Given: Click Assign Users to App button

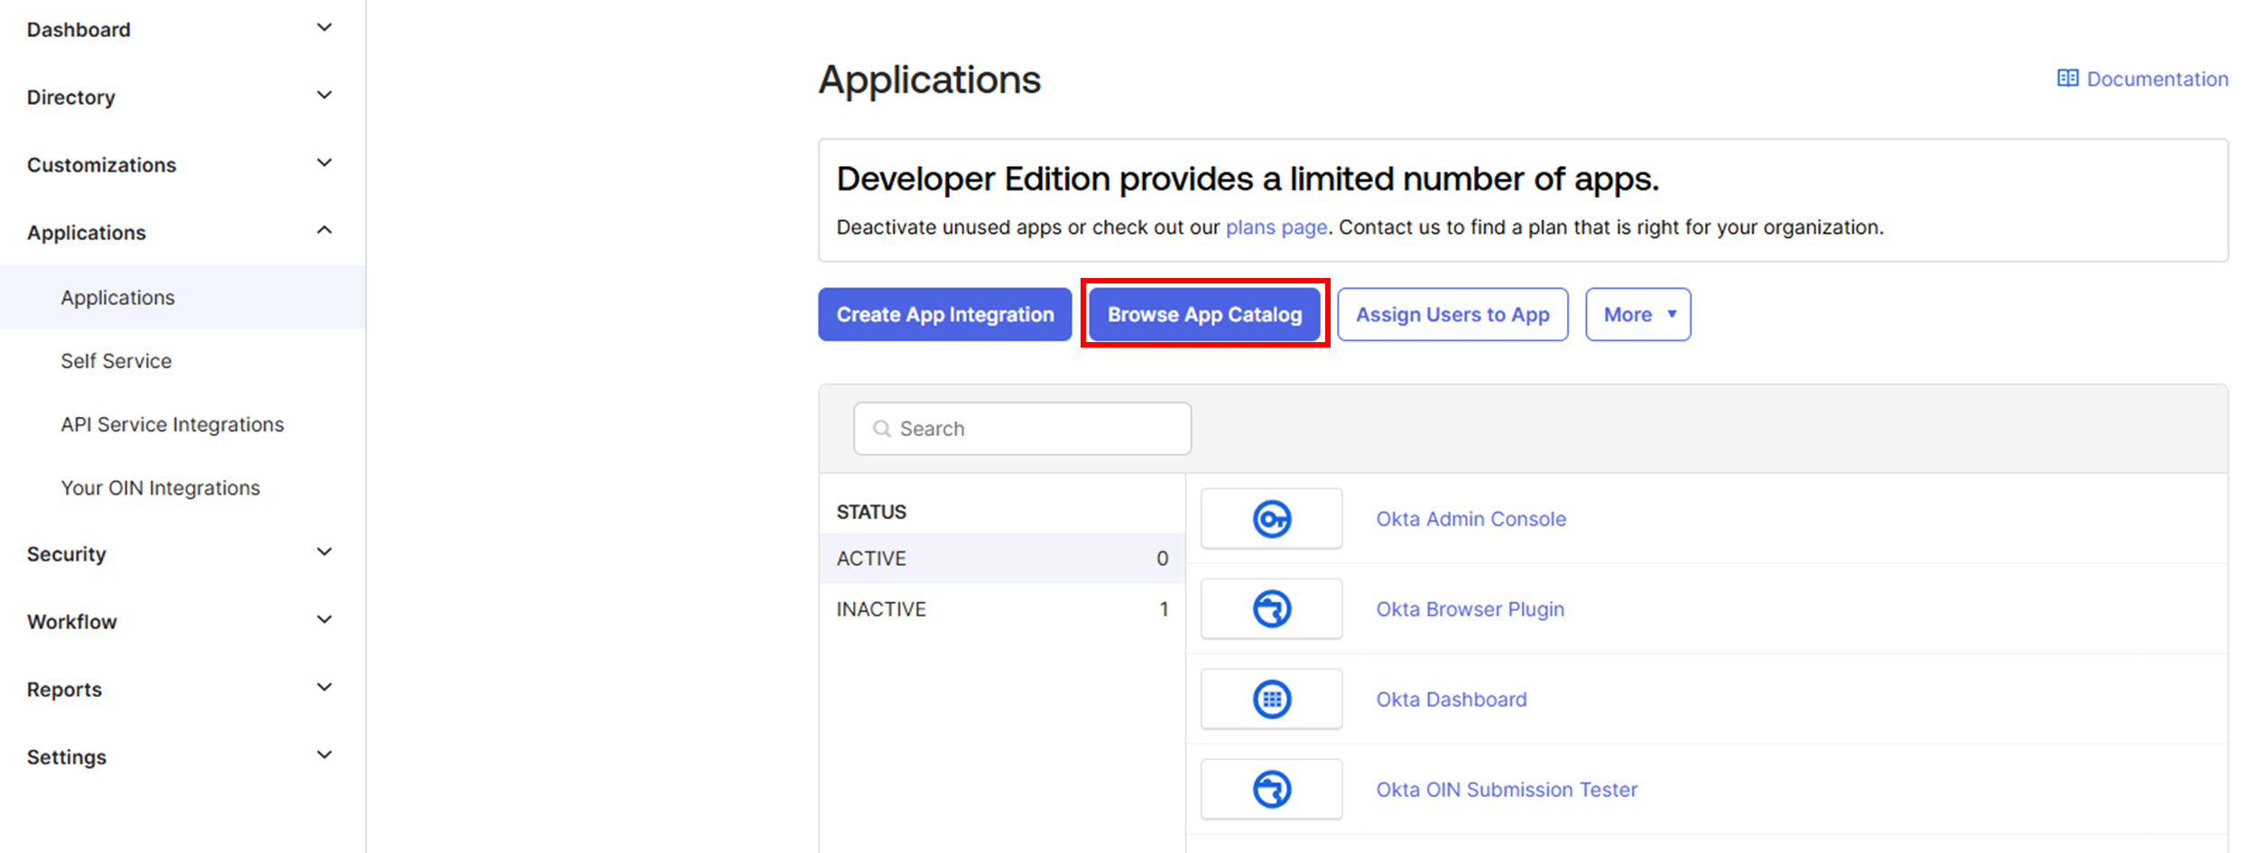Looking at the screenshot, I should pyautogui.click(x=1452, y=314).
